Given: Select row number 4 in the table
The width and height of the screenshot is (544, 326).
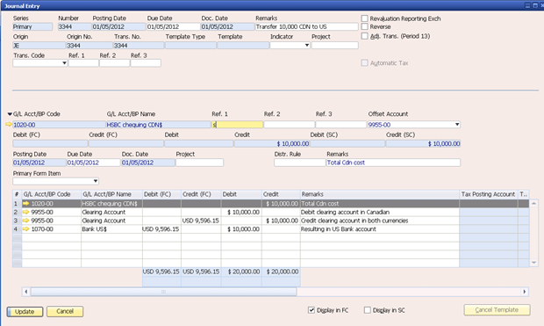Looking at the screenshot, I should click(16, 229).
